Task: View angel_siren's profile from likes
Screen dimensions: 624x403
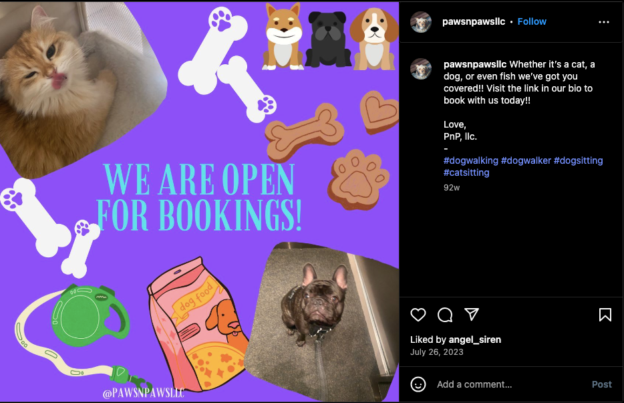Action: [475, 340]
